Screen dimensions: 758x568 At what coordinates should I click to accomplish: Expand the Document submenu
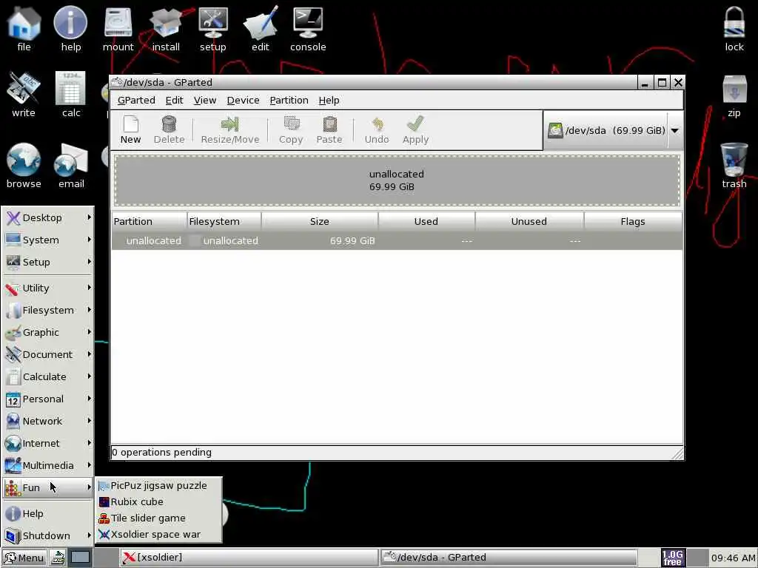48,355
